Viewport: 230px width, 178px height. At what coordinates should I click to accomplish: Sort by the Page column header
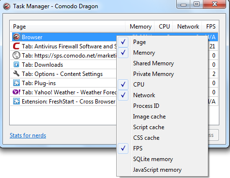click(68, 27)
